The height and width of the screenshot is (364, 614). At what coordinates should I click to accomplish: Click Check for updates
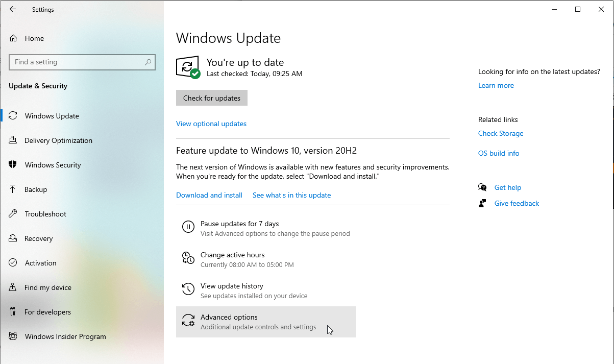[x=211, y=98]
